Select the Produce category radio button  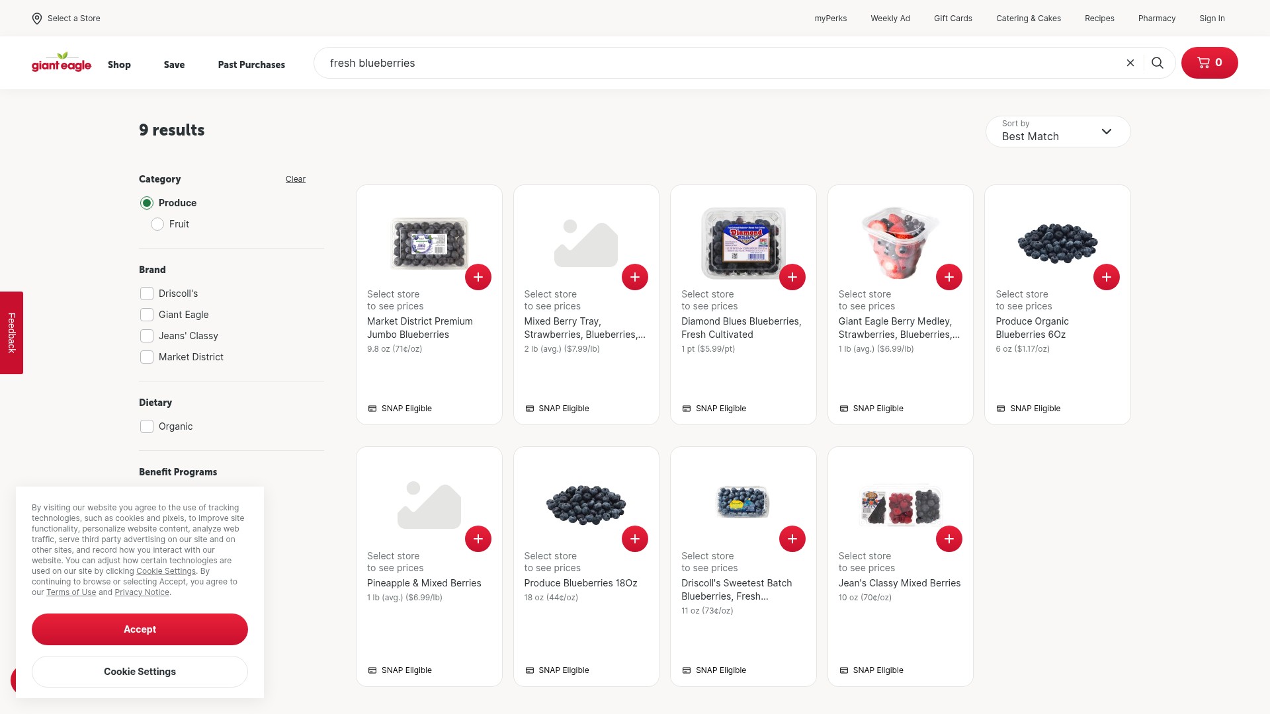point(147,203)
